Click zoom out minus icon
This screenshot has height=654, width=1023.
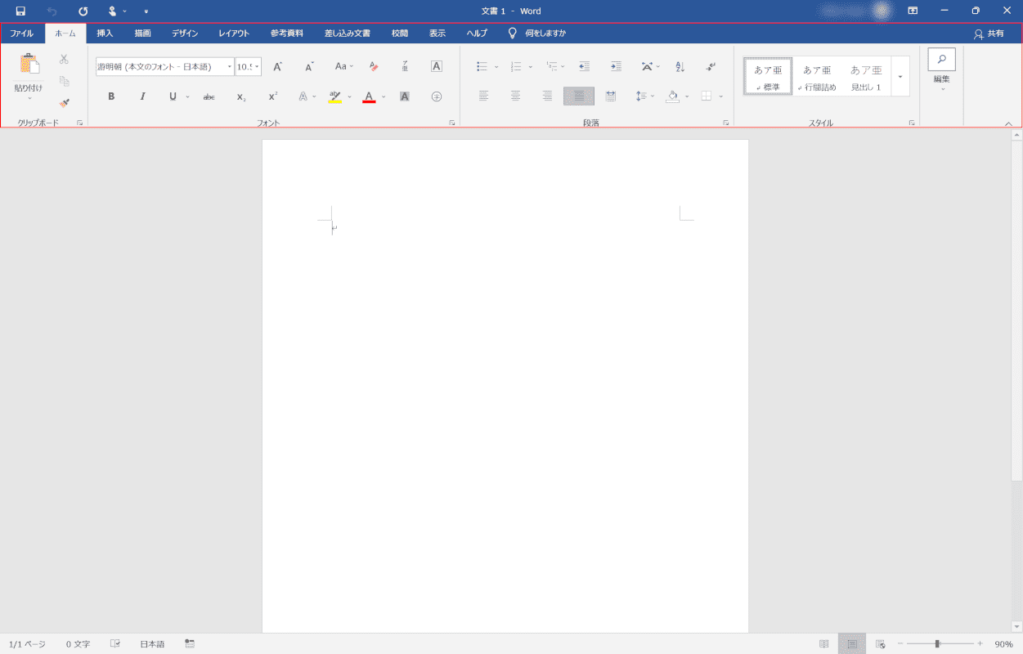(x=900, y=644)
